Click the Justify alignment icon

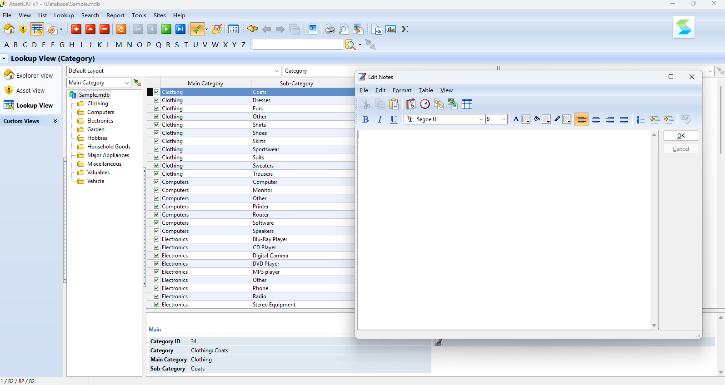[x=624, y=119]
